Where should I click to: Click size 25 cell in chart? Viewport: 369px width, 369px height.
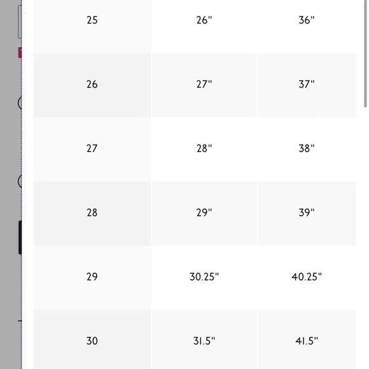(x=92, y=20)
